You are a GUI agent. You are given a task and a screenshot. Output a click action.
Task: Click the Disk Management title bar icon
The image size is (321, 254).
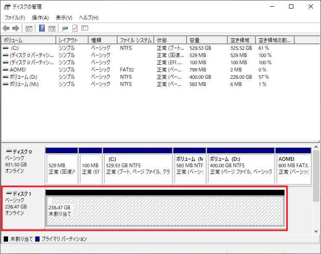click(x=7, y=7)
